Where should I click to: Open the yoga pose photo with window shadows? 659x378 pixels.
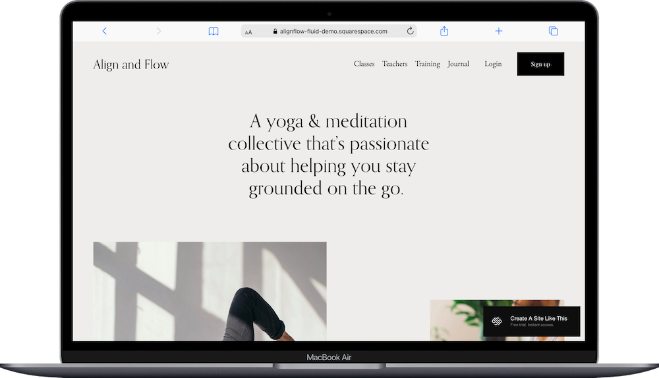coord(210,291)
